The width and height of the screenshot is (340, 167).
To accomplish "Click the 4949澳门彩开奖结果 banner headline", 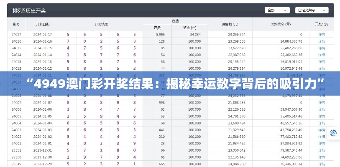I will [170, 84].
